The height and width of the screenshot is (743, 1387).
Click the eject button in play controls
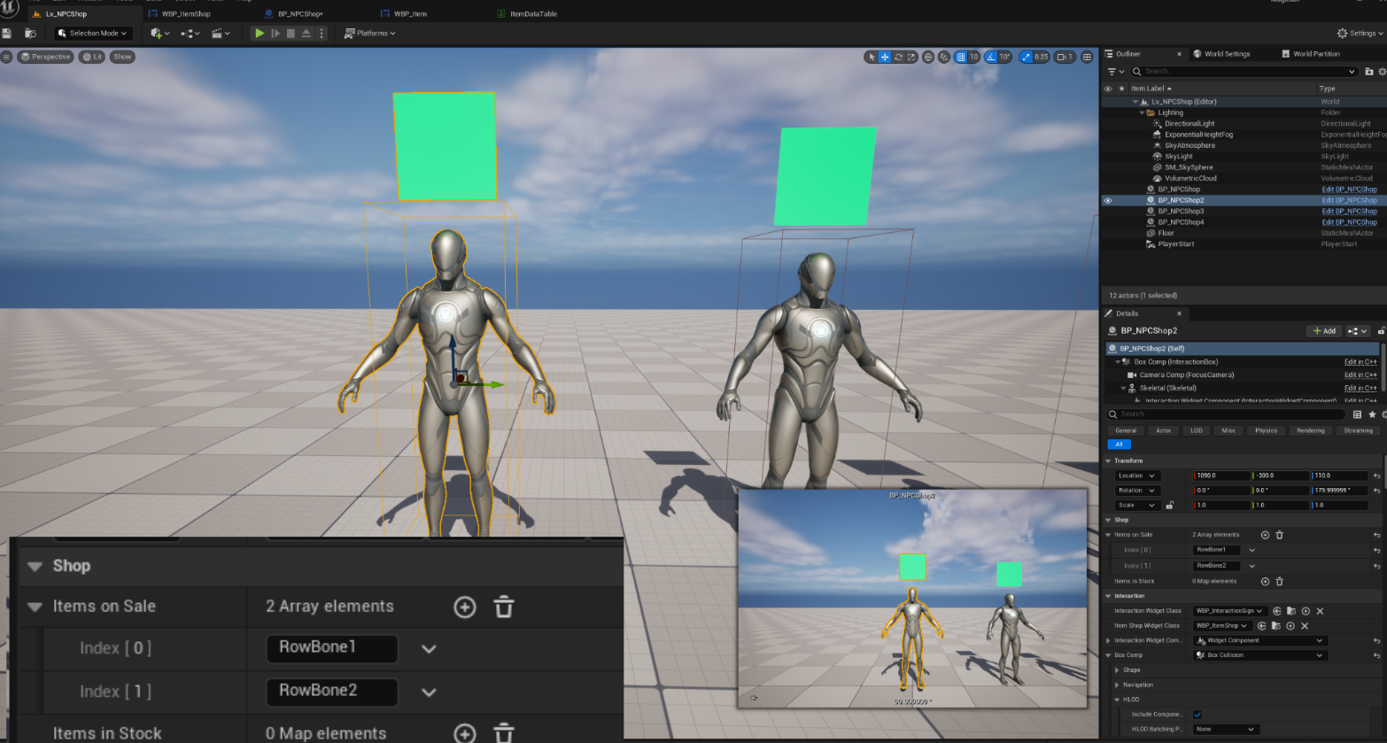pyautogui.click(x=306, y=33)
